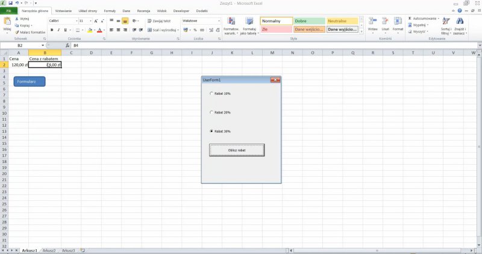Open Sortuj i filtruj tool
Image resolution: width=482 pixels, height=254 pixels.
pyautogui.click(x=446, y=22)
